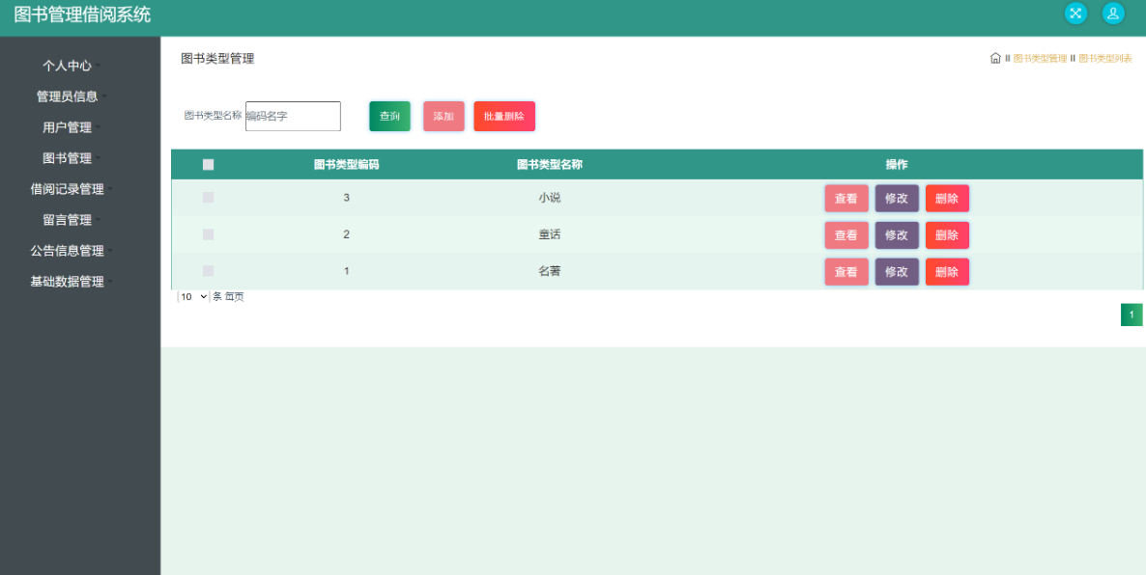Expand the 图书管理 sidebar menu

[x=68, y=158]
